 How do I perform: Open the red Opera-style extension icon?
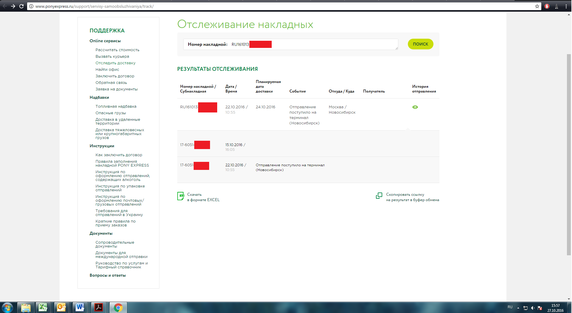tap(547, 6)
